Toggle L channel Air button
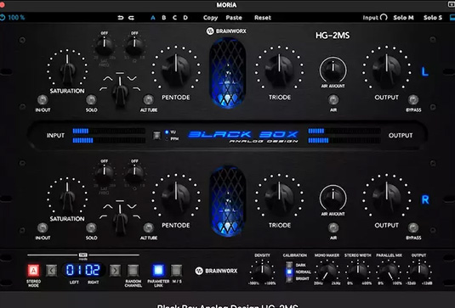455x308 pixels. [x=333, y=100]
